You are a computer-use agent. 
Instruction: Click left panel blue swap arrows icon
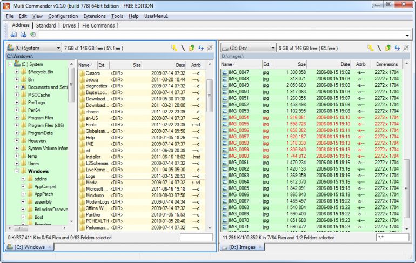[x=201, y=48]
